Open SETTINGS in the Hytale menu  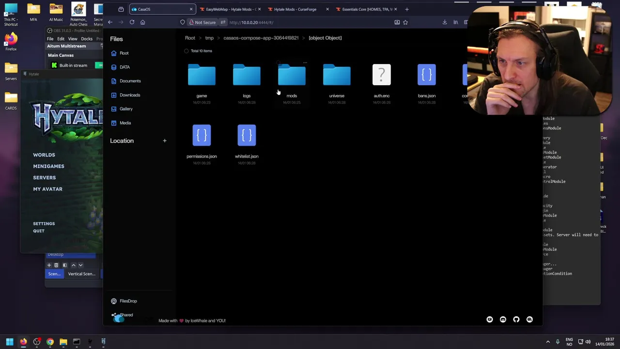(44, 223)
